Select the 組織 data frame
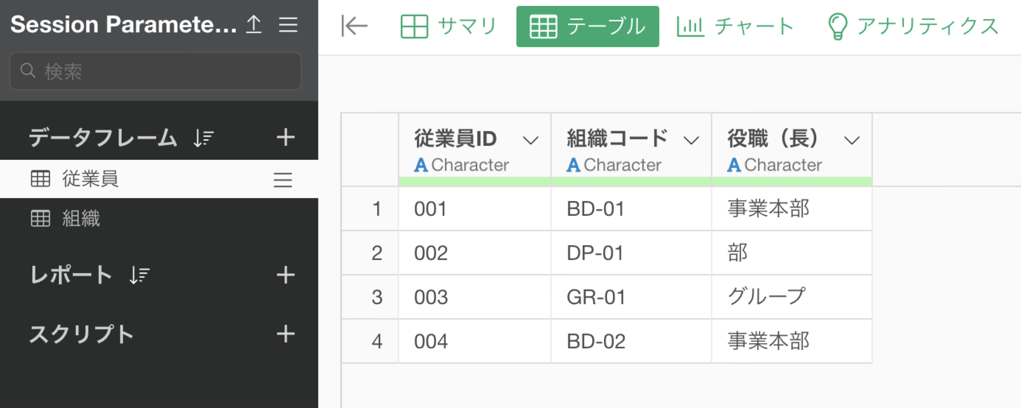 pyautogui.click(x=81, y=218)
